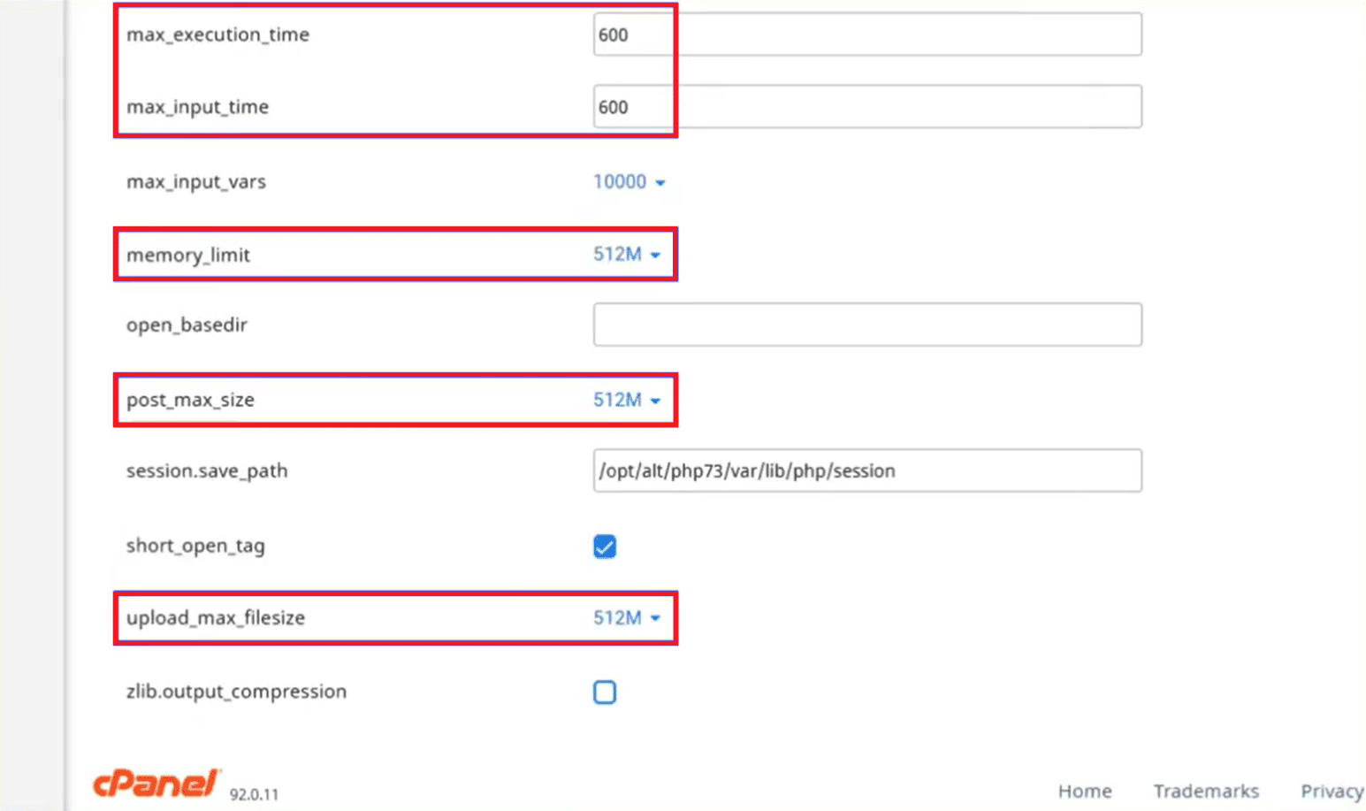Click the session.save_path label text
1366x811 pixels.
207,471
